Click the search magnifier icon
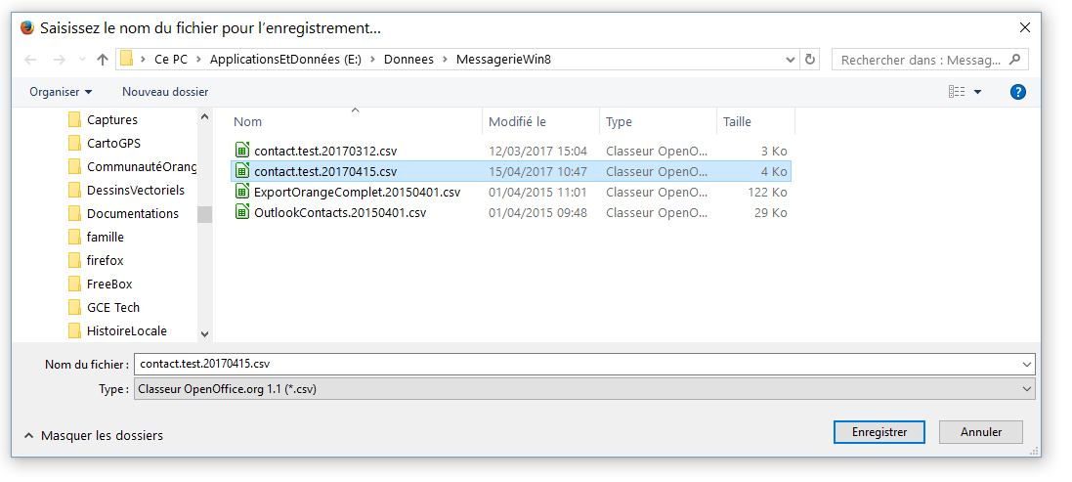 pyautogui.click(x=1015, y=60)
